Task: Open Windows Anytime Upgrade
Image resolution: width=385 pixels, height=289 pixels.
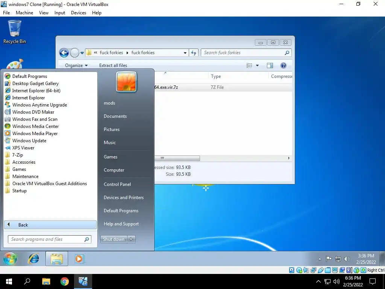Action: coord(36,105)
